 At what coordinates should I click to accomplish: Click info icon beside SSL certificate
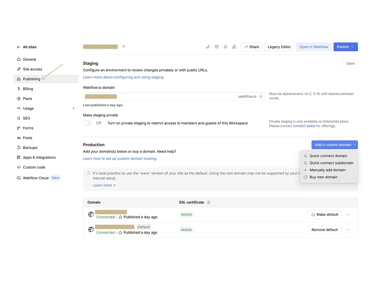click(208, 202)
